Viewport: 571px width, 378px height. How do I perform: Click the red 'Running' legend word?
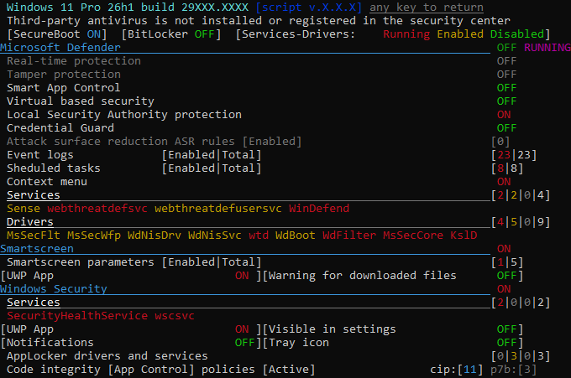point(406,34)
